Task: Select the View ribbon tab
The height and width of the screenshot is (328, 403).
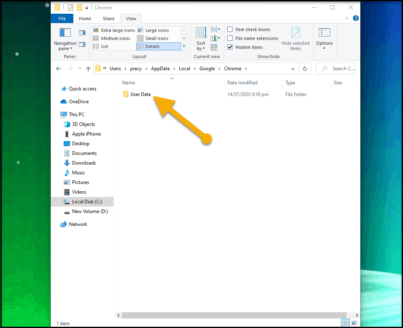Action: coord(131,19)
